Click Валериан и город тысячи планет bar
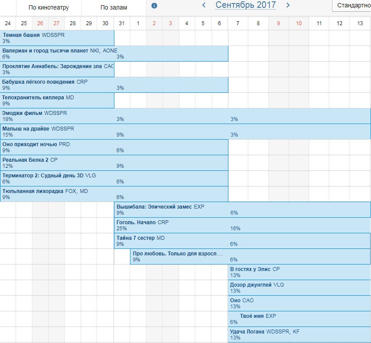 coord(114,53)
